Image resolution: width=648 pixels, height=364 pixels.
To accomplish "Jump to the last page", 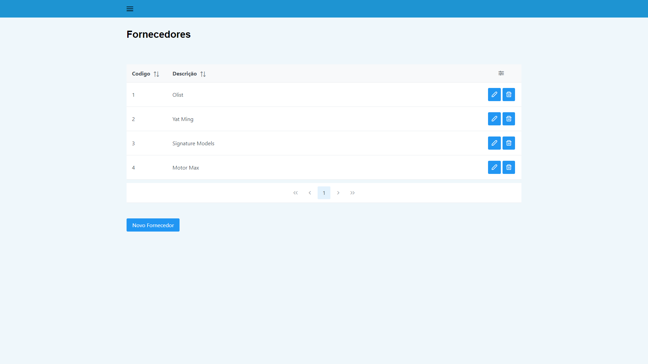I will (352, 193).
